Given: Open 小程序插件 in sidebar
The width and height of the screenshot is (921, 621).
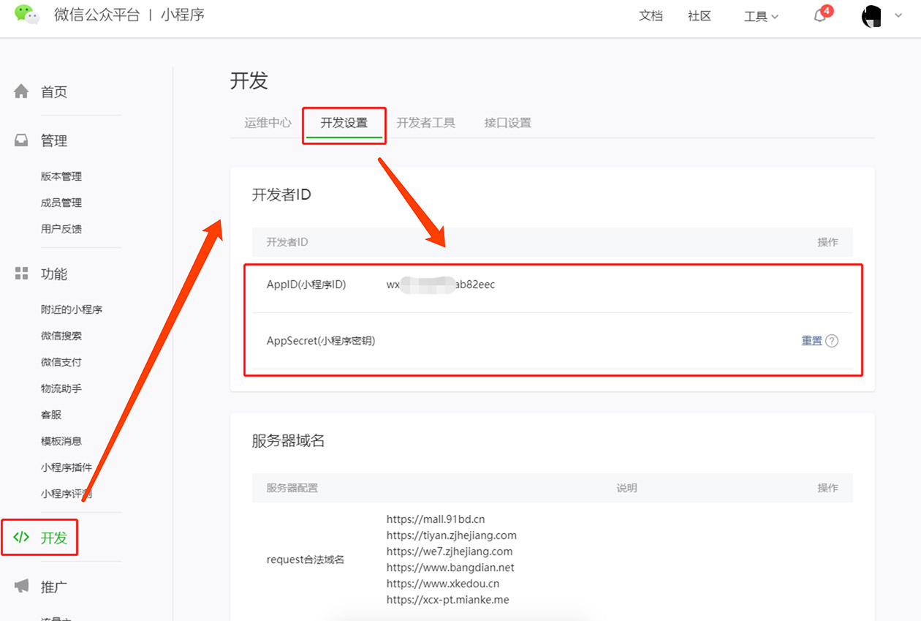Looking at the screenshot, I should click(x=67, y=467).
